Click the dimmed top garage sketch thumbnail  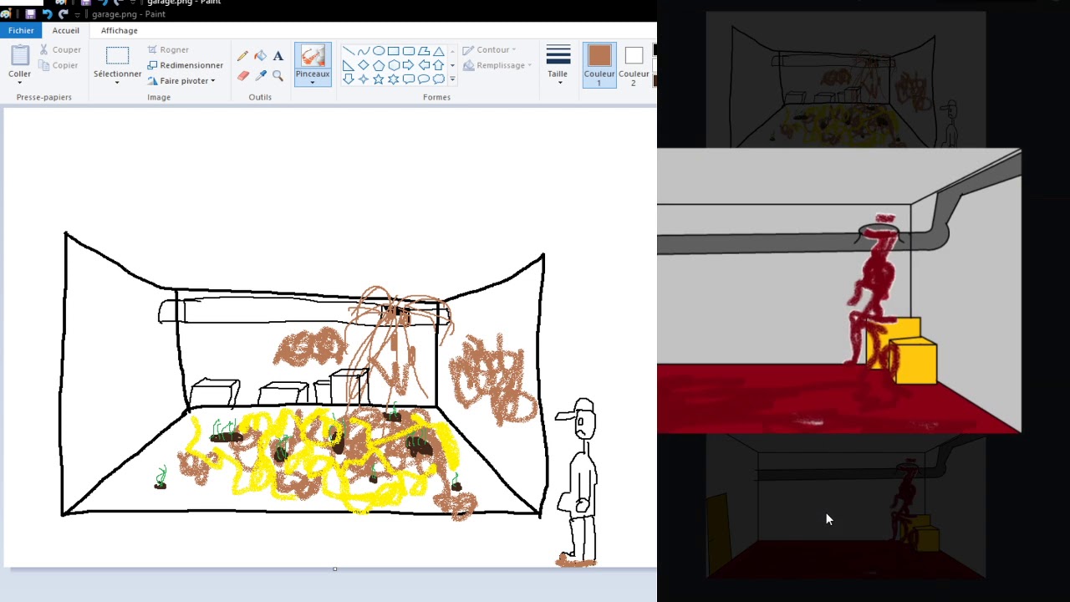[x=846, y=79]
